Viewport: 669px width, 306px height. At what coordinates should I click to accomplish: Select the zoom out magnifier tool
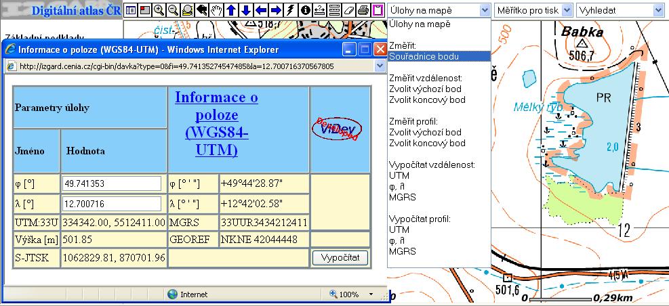(x=174, y=9)
